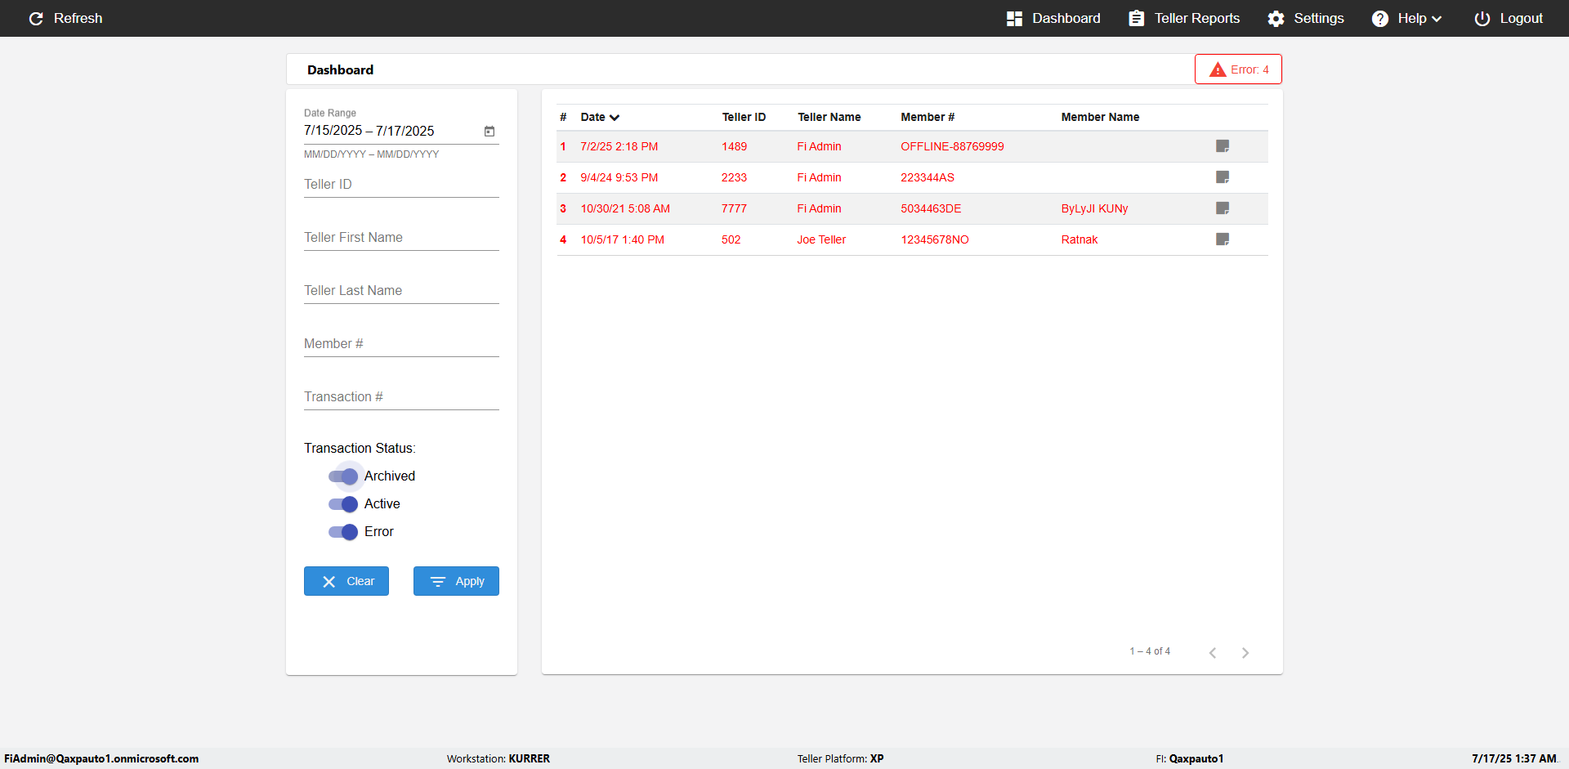This screenshot has height=769, width=1569.
Task: Focus the Teller ID input field
Action: click(x=401, y=185)
